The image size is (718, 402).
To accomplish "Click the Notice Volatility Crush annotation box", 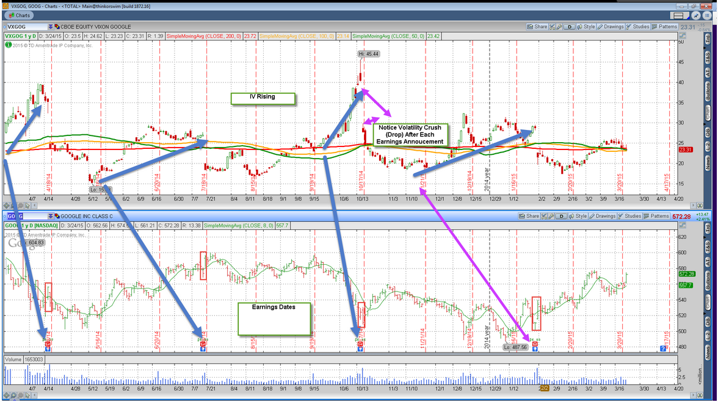I will pyautogui.click(x=410, y=134).
